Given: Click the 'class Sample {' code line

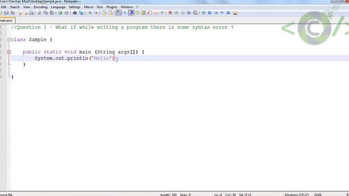Looking at the screenshot, I should [32, 40].
